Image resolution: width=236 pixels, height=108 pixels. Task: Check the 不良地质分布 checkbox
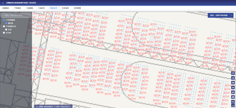[4, 26]
